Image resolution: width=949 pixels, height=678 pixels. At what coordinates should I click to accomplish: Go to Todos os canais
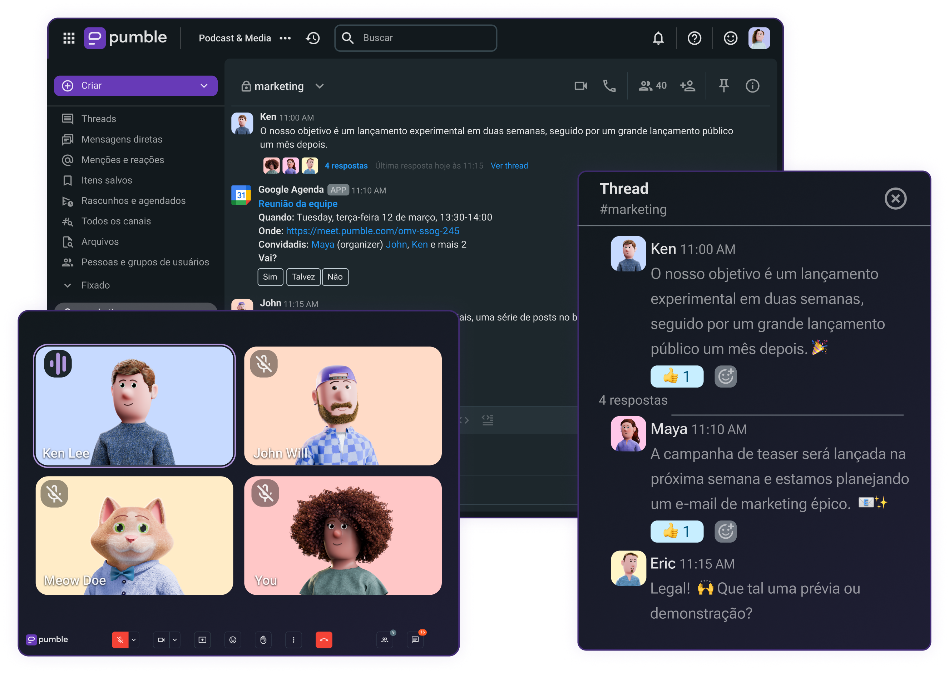point(116,221)
